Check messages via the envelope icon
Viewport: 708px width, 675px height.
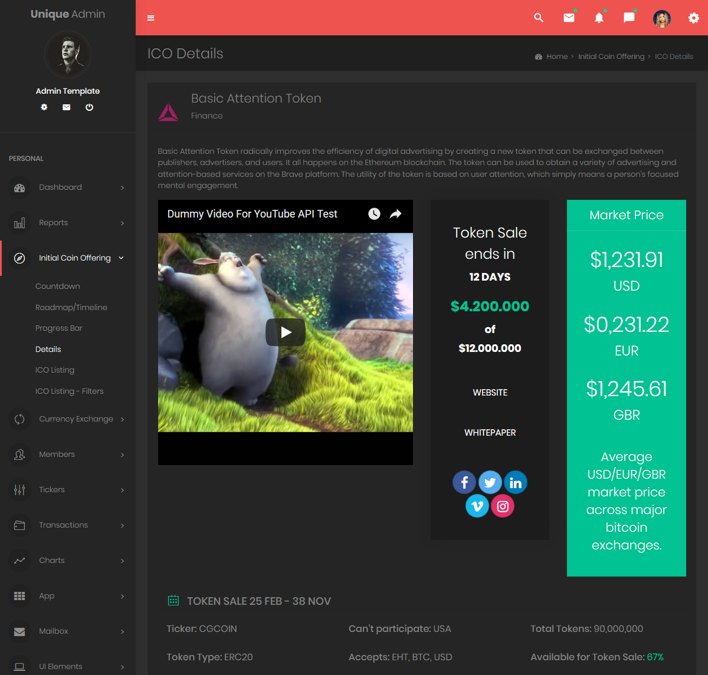click(568, 18)
